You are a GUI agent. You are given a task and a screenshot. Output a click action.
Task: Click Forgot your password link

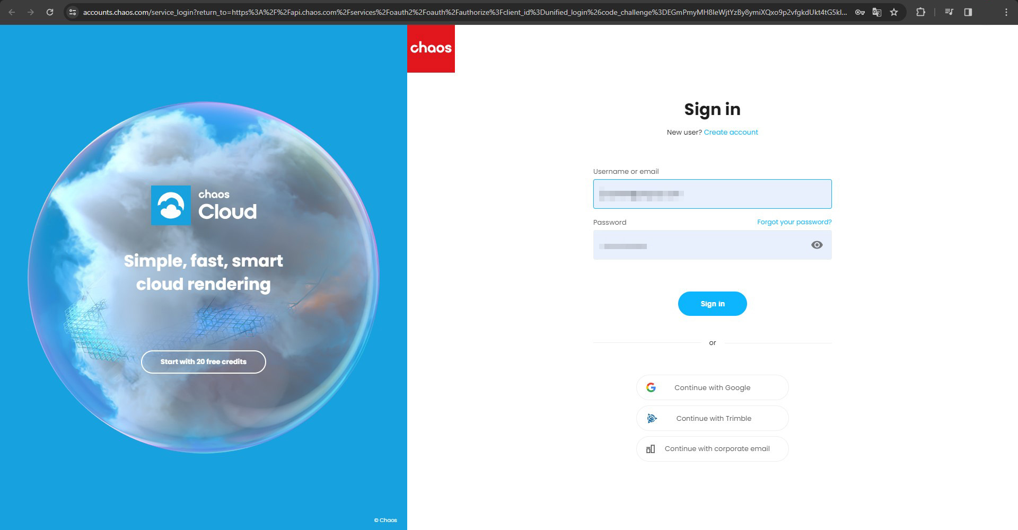(794, 222)
